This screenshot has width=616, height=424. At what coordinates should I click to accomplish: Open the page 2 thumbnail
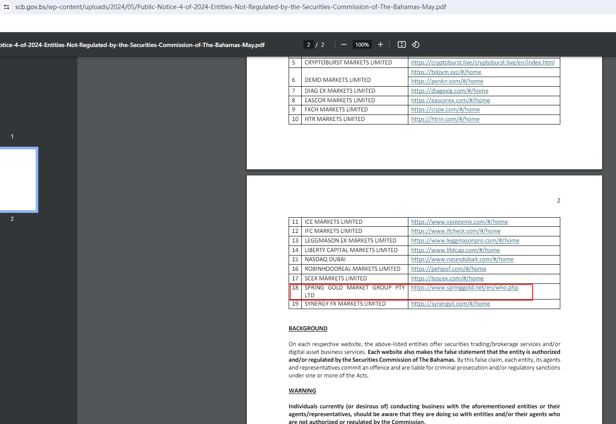18,179
